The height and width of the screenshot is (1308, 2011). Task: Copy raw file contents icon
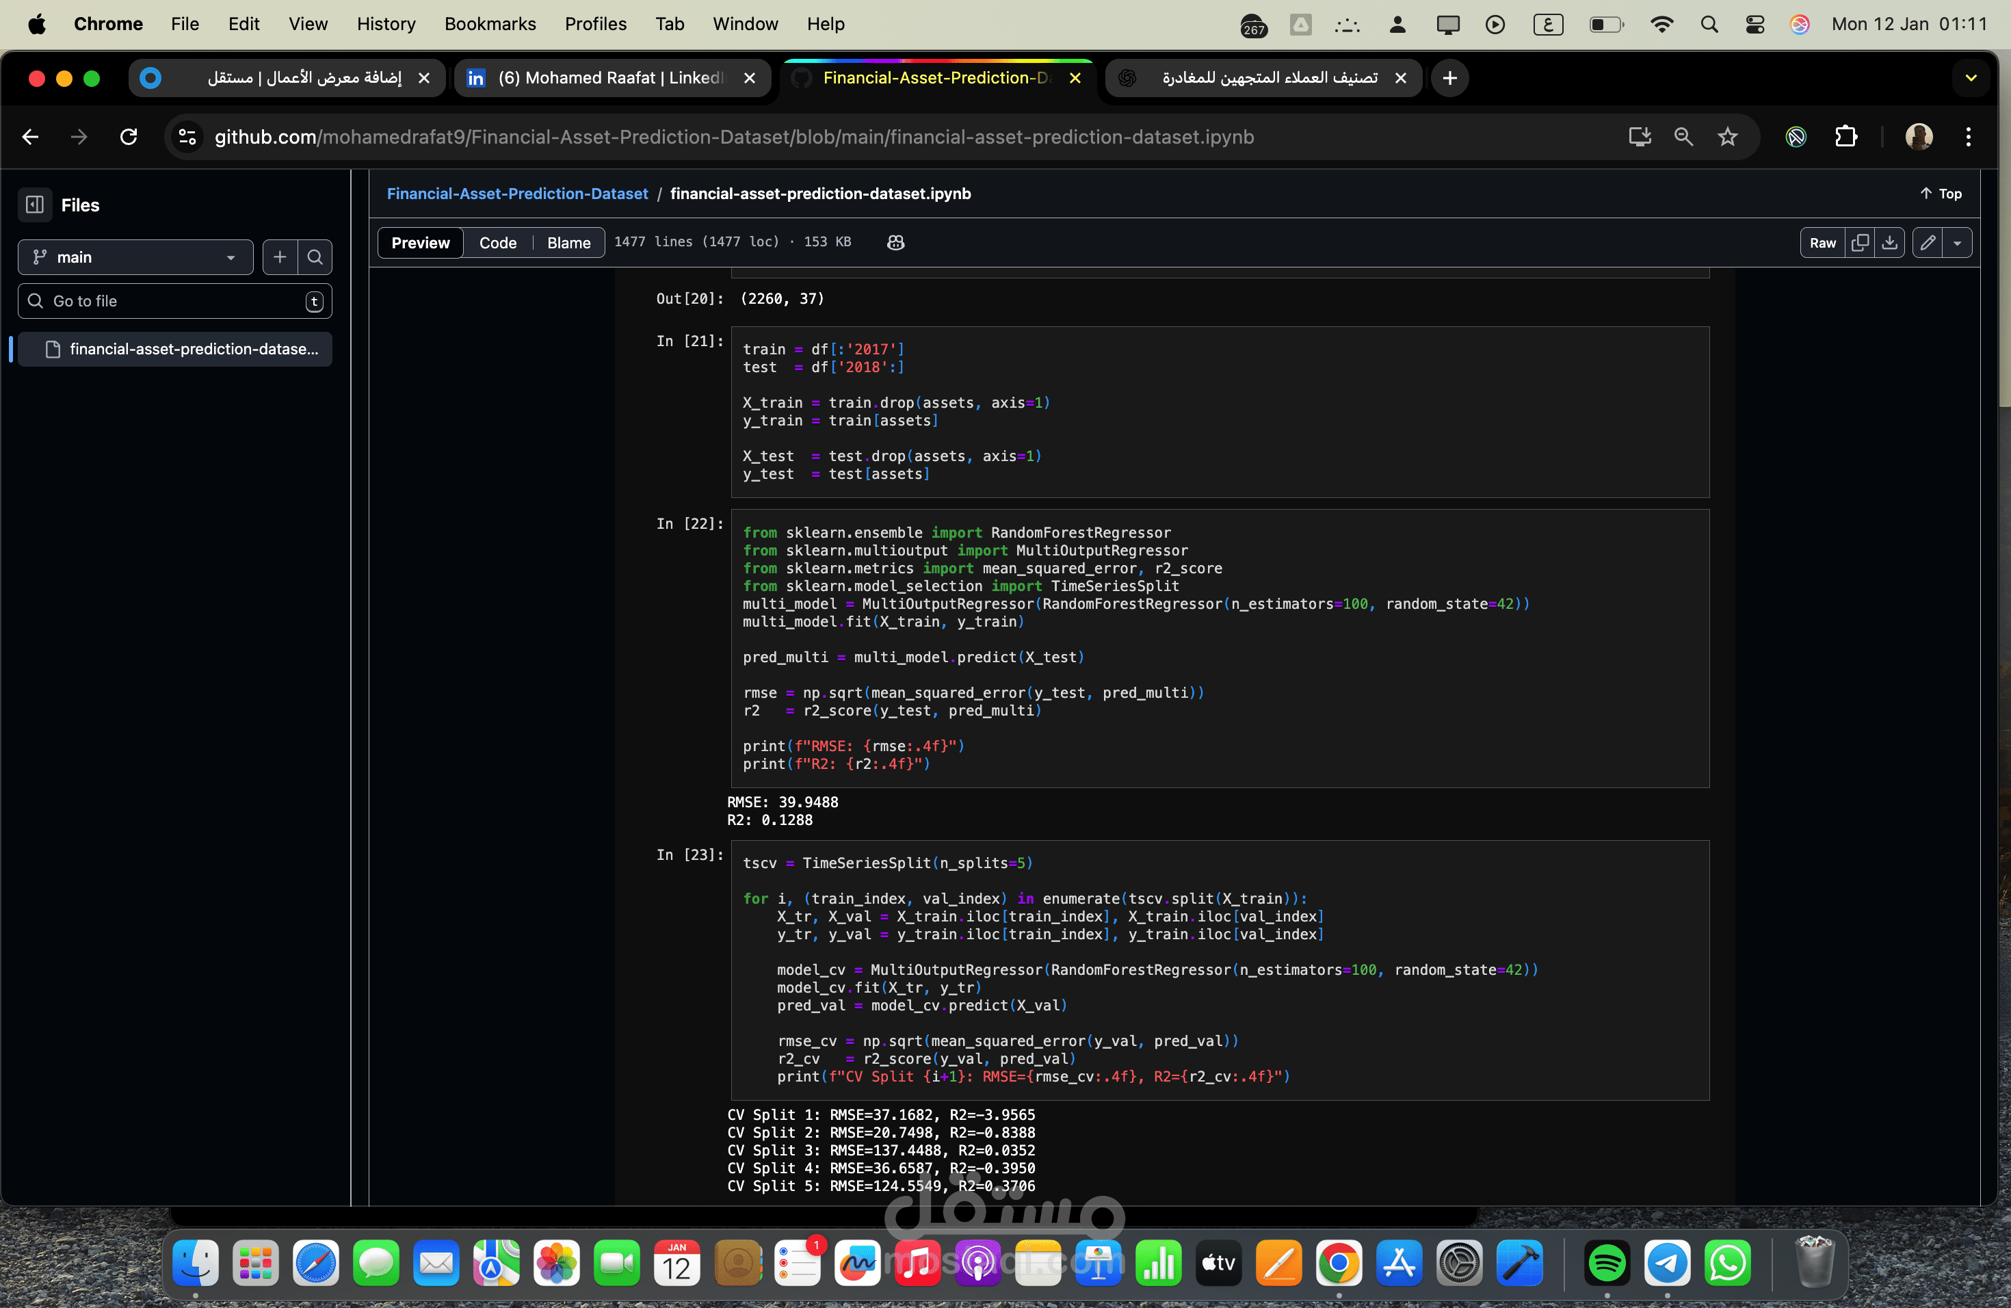click(x=1860, y=242)
